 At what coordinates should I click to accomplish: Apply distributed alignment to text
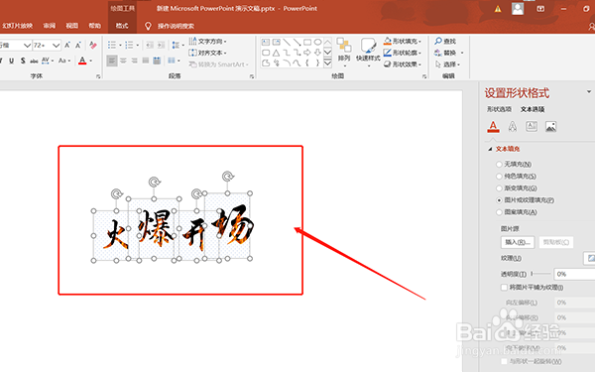pyautogui.click(x=157, y=61)
